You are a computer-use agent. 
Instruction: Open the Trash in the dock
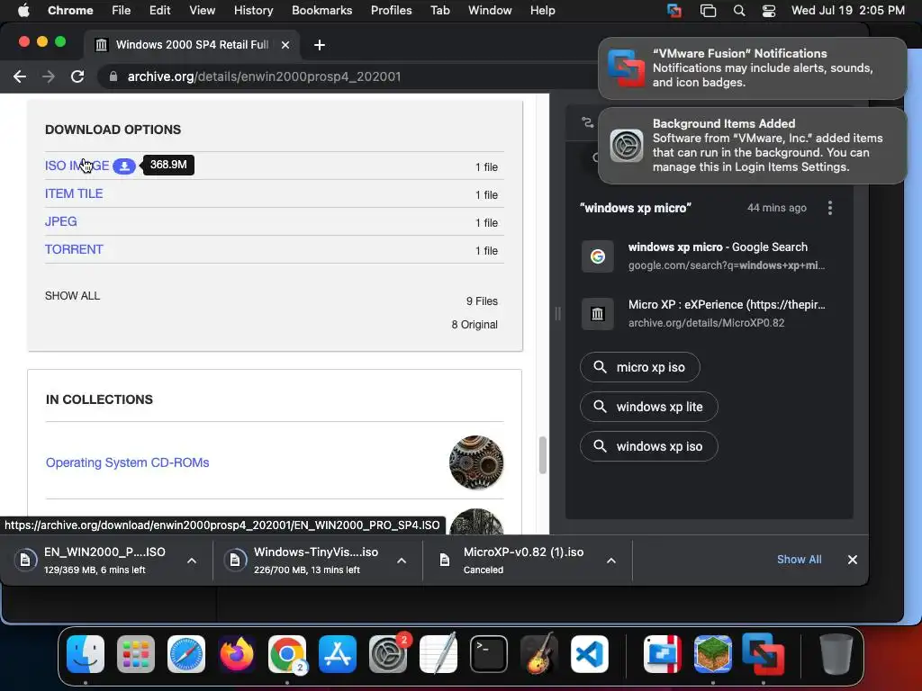coord(836,654)
